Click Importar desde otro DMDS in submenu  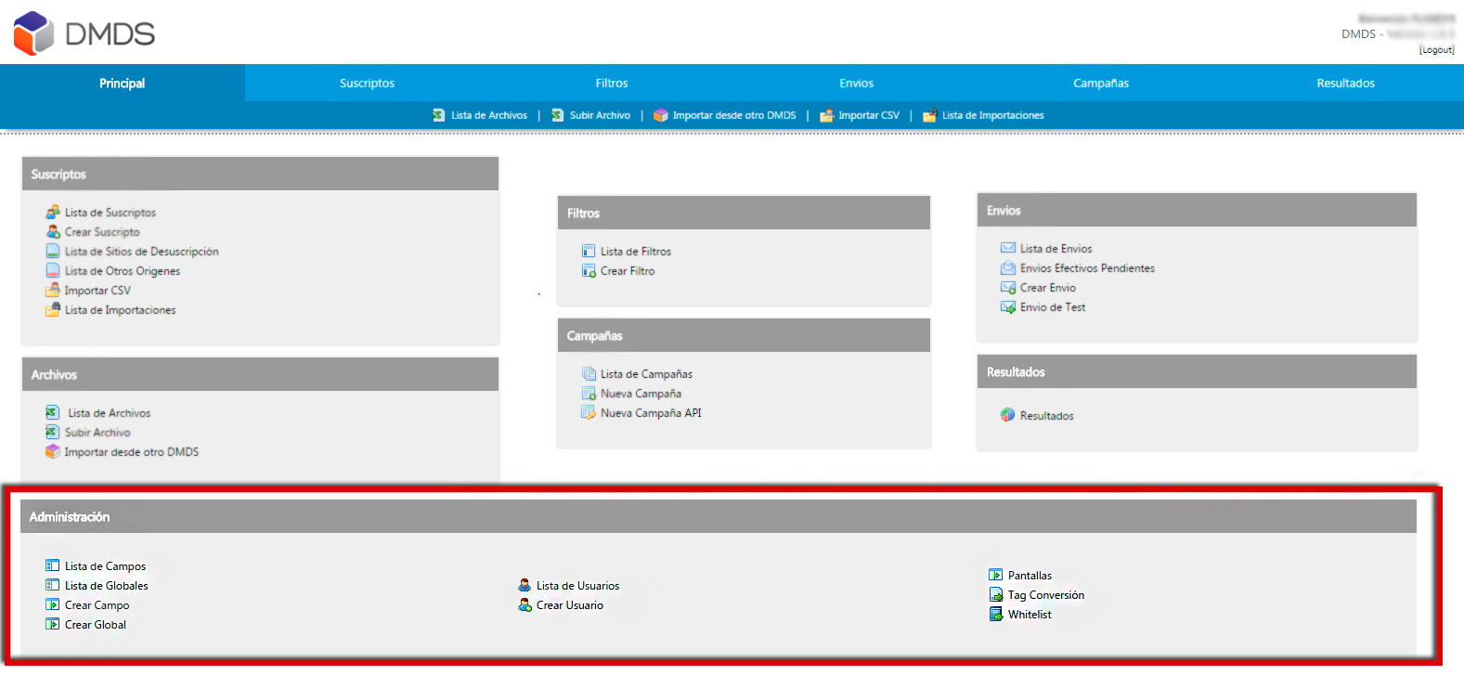734,115
